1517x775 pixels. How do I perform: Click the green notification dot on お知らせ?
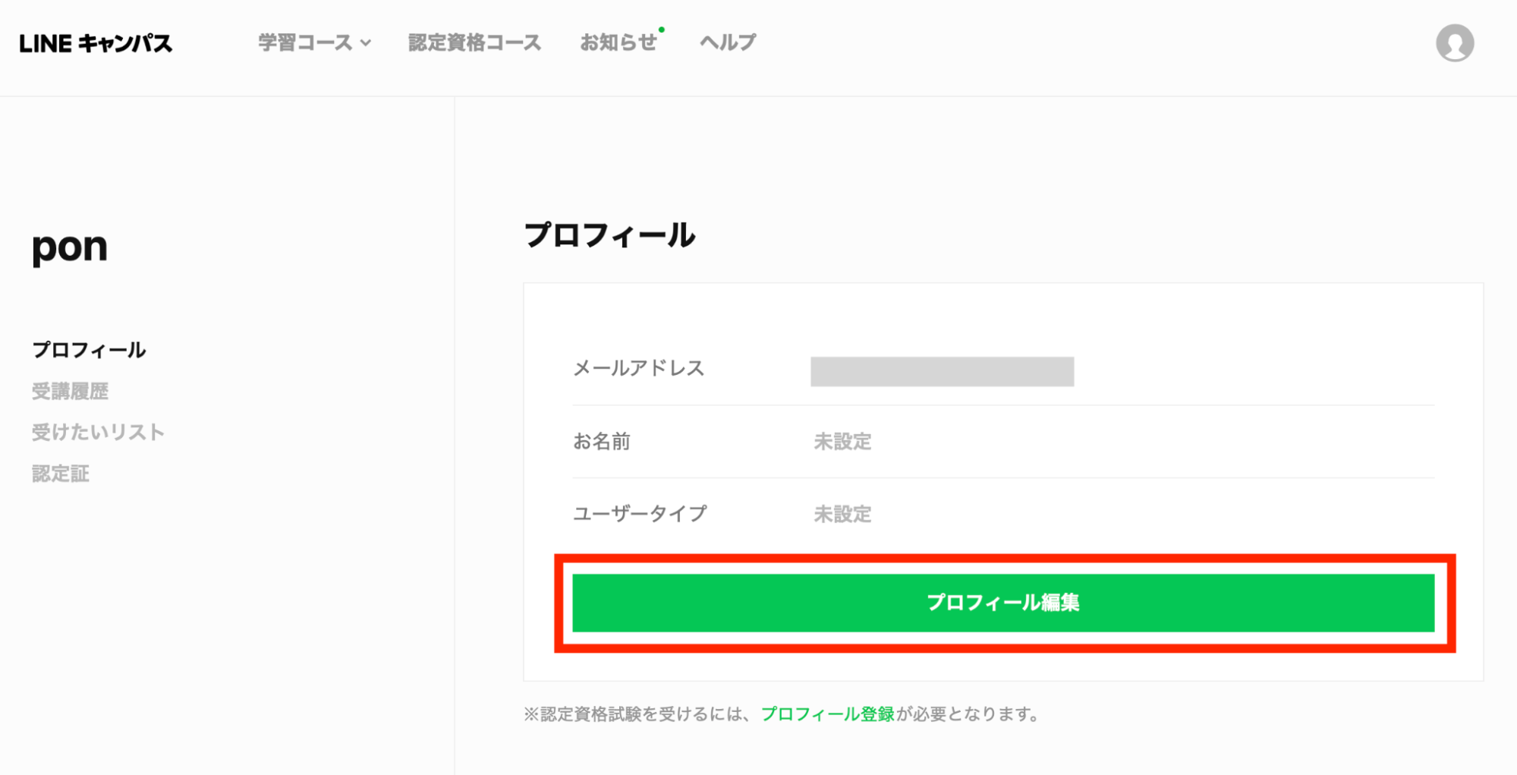[x=663, y=30]
